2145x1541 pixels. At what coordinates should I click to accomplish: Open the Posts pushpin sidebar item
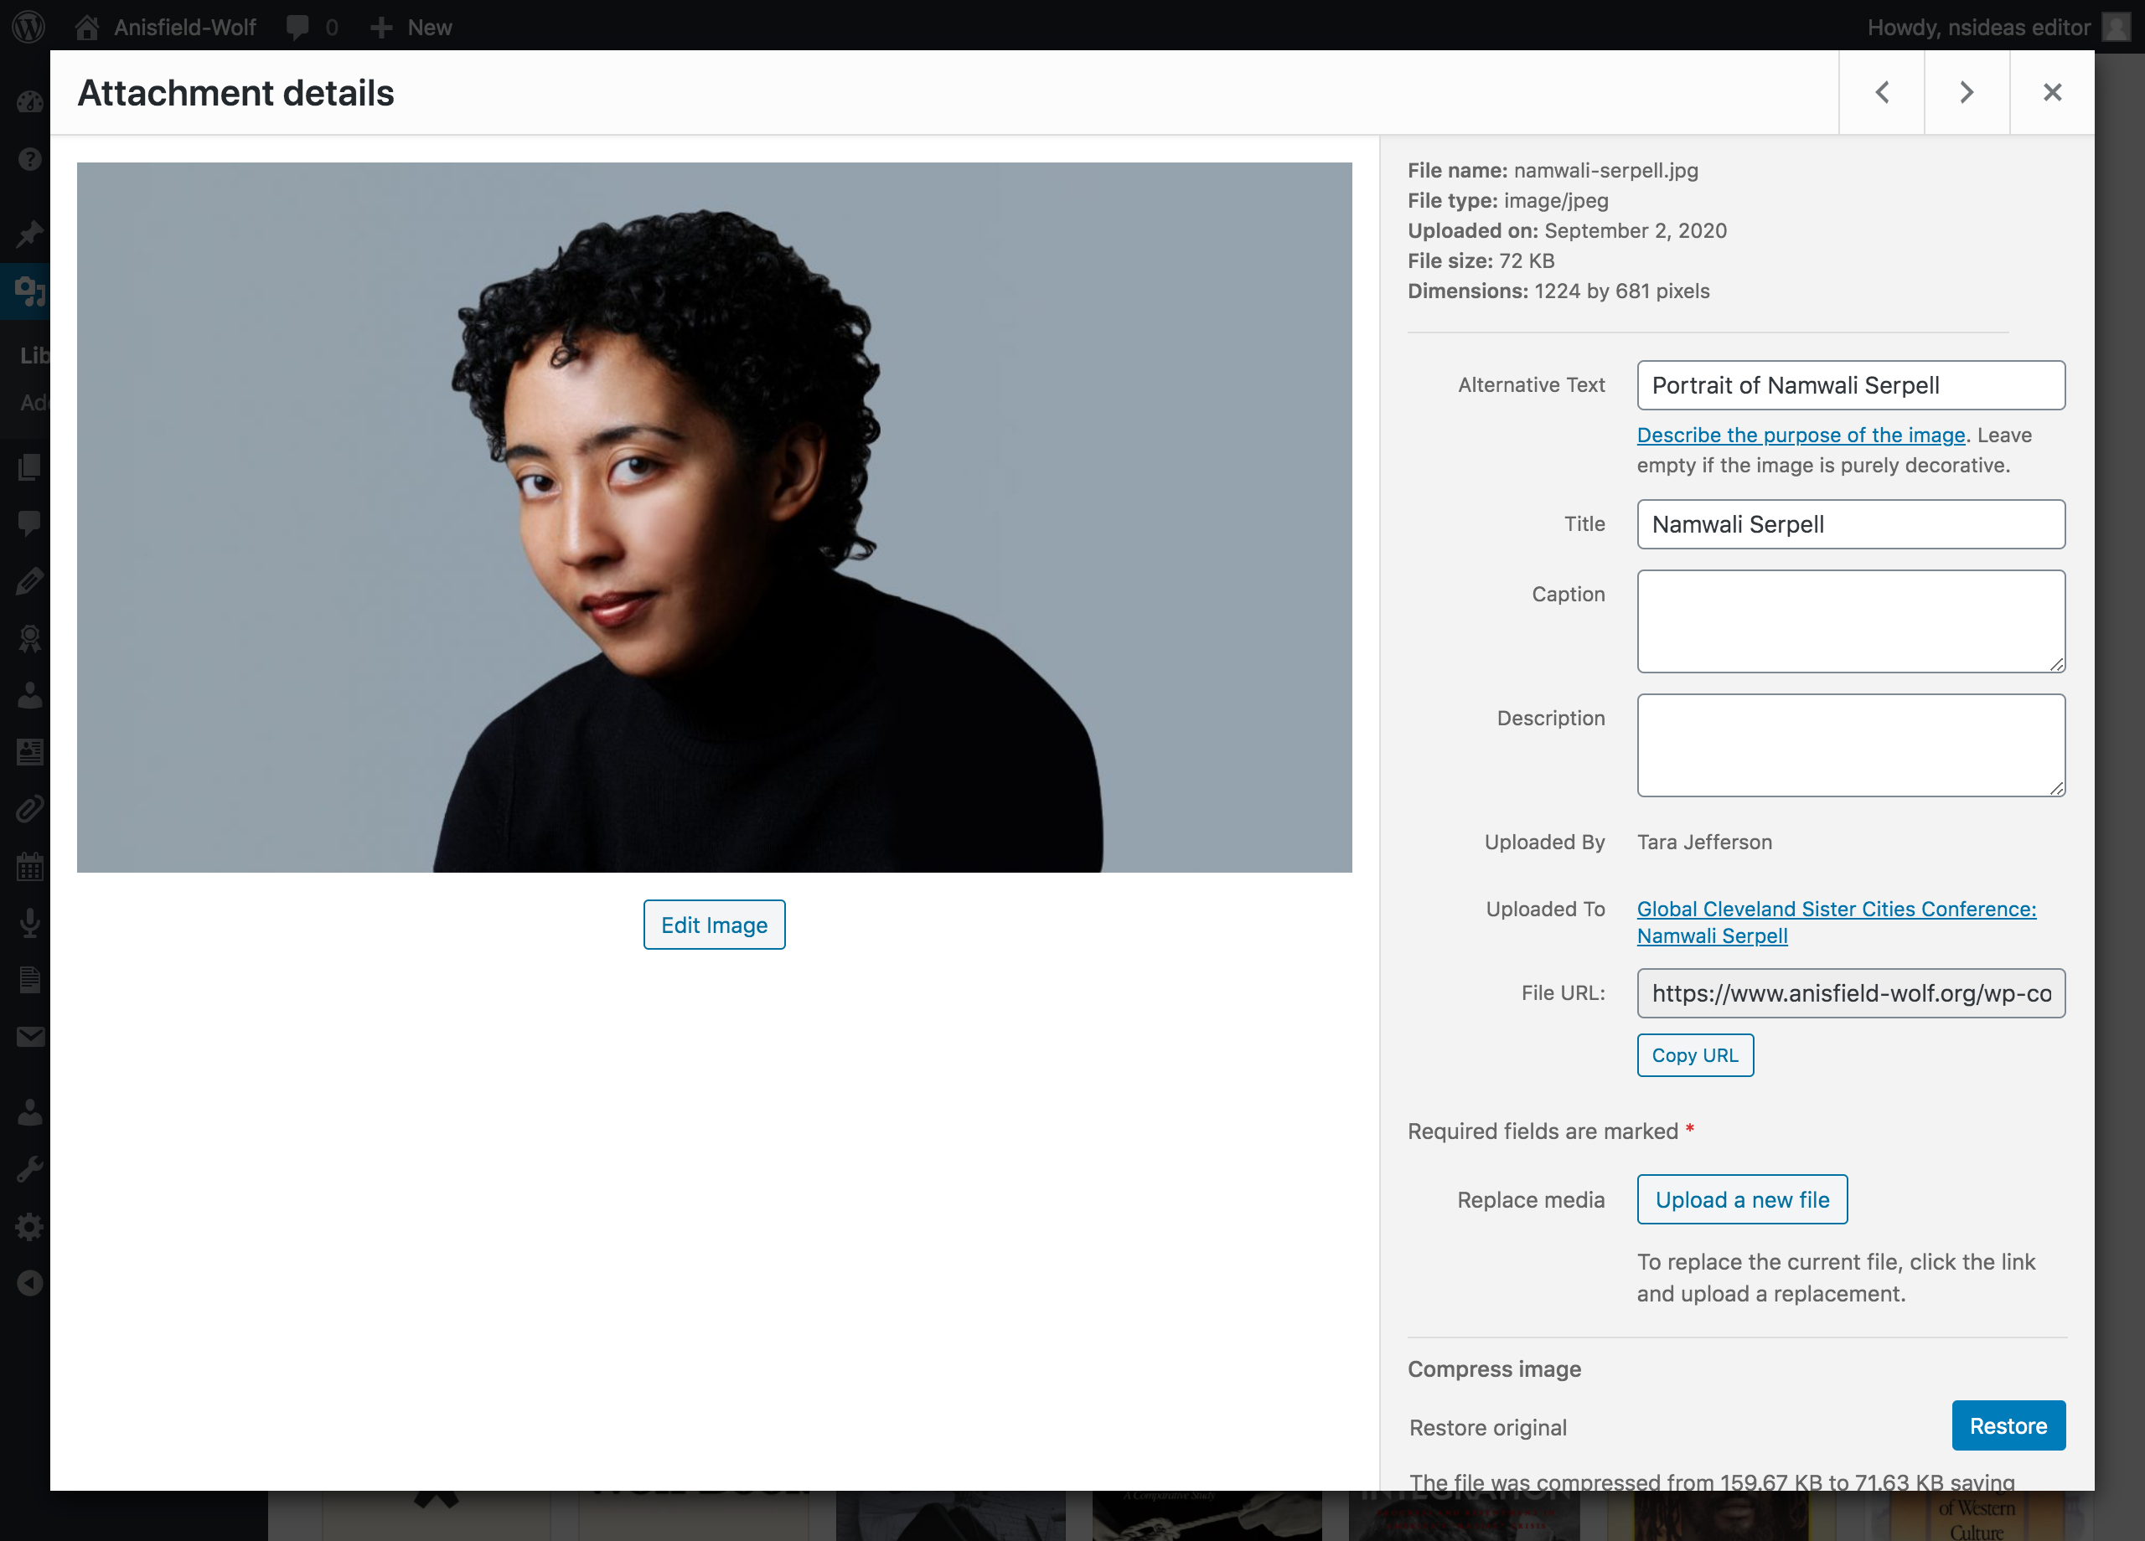(x=29, y=233)
